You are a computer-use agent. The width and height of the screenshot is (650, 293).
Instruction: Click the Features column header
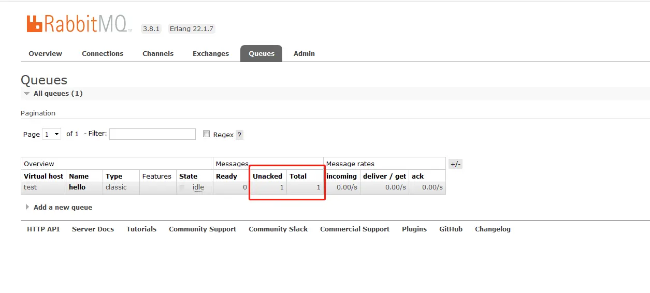click(x=156, y=176)
